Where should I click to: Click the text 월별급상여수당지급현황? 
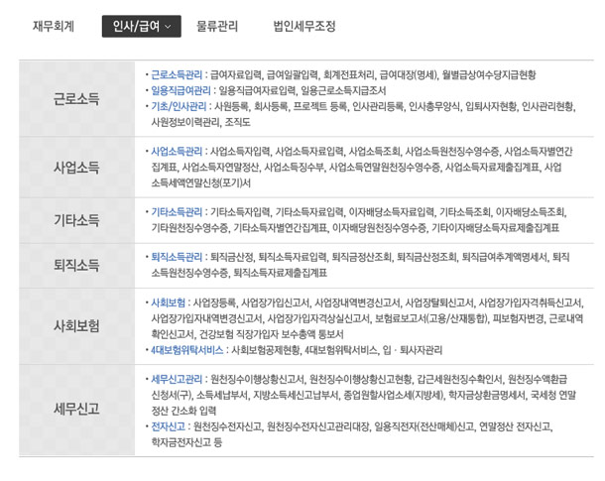tap(489, 74)
